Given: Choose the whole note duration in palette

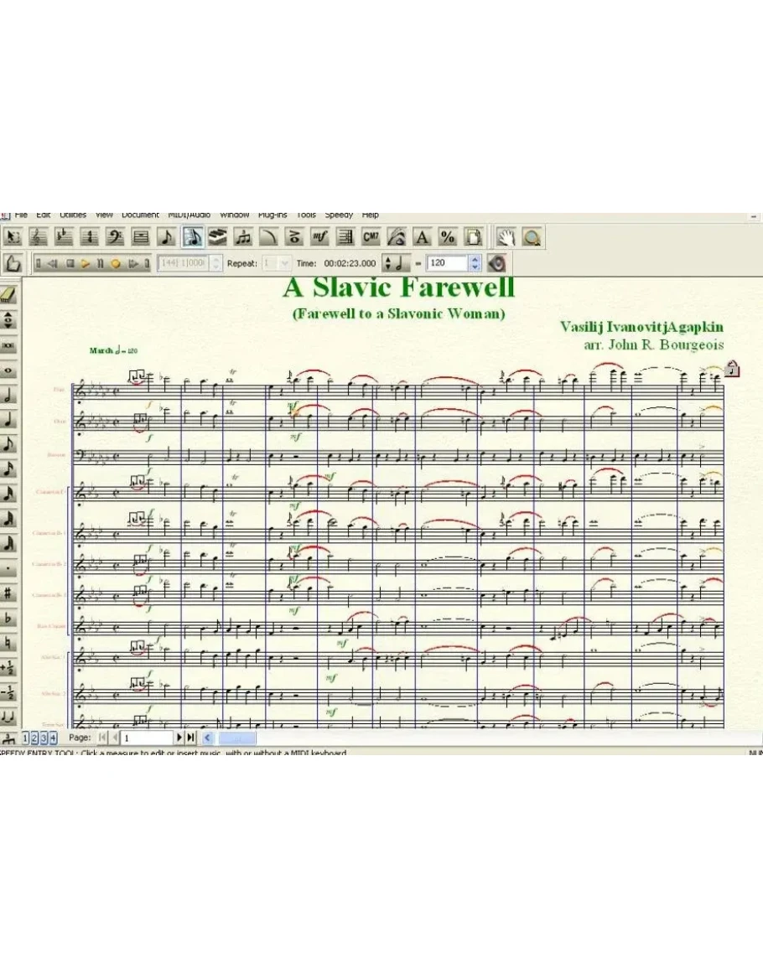Looking at the screenshot, I should tap(9, 370).
